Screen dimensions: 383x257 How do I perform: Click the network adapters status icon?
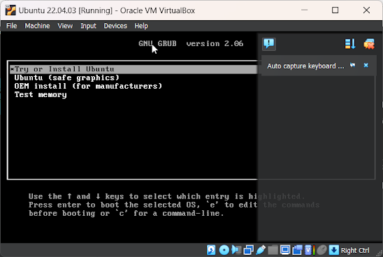tap(249, 250)
